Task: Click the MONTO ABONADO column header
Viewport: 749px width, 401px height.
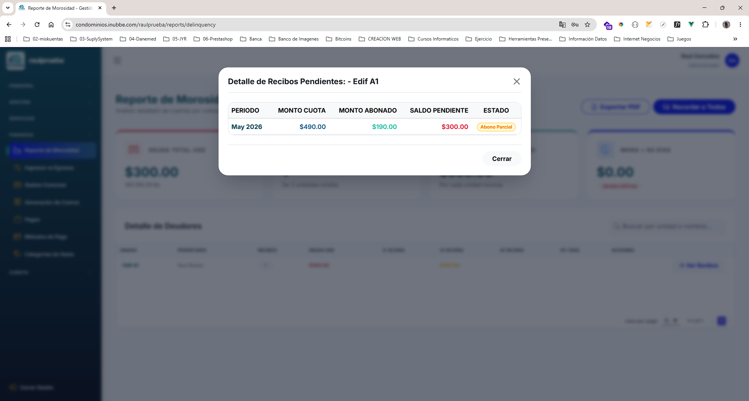Action: pyautogui.click(x=368, y=110)
